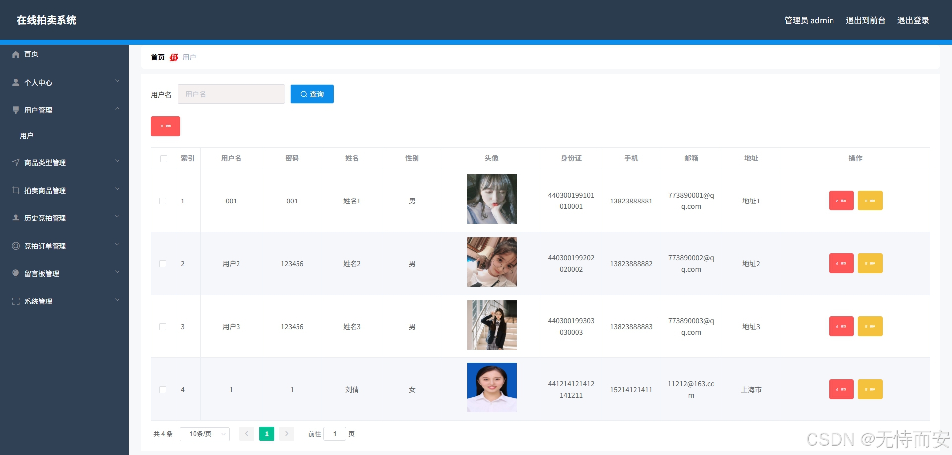
Task: Click 管理员 admin in the top bar
Action: coord(809,20)
